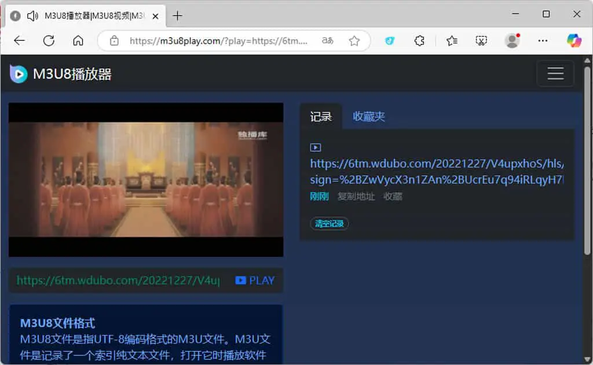Select the 记录 tab
This screenshot has width=593, height=365.
(321, 116)
